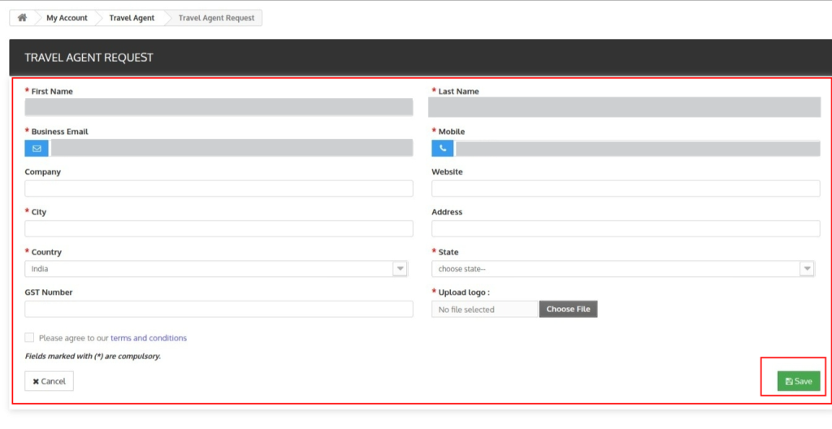Tick the terms and conditions checkbox

pyautogui.click(x=29, y=338)
